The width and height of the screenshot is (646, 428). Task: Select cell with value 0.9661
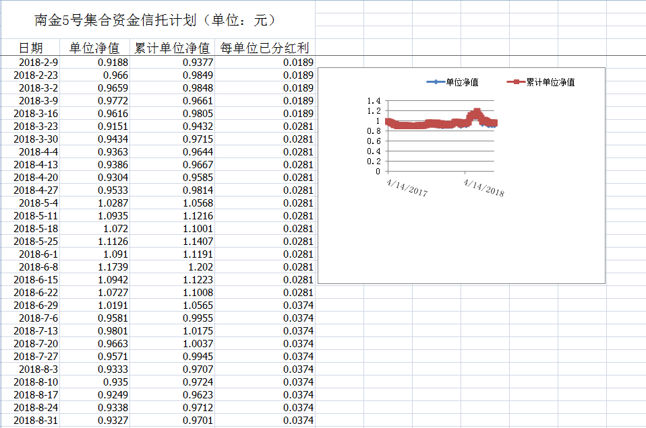(x=172, y=101)
